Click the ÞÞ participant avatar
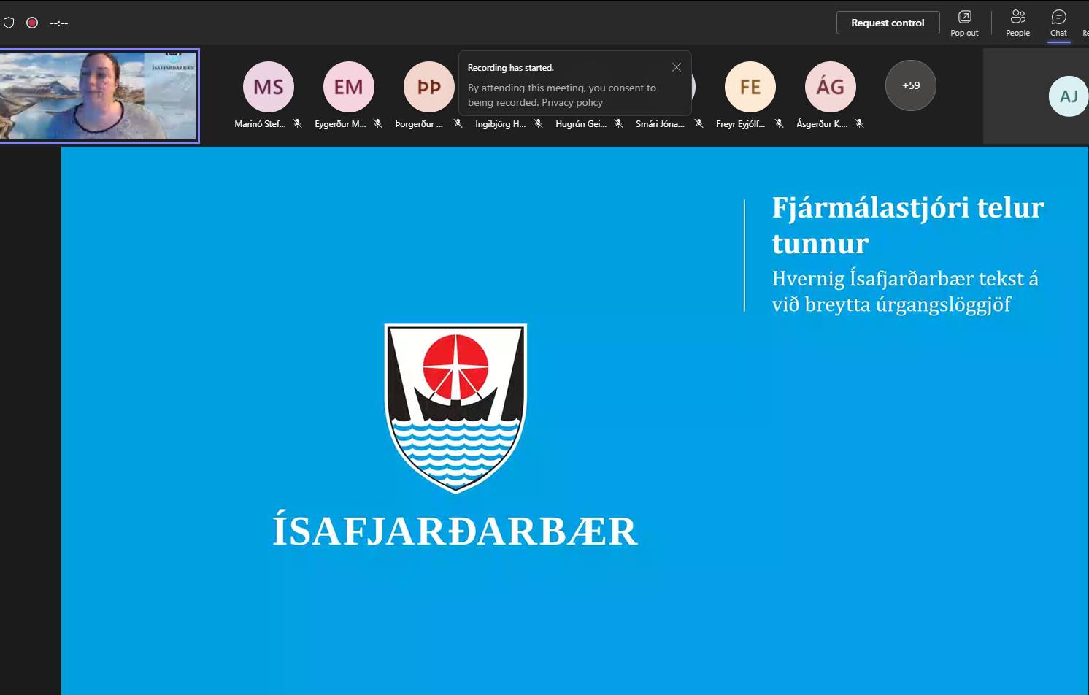The image size is (1089, 695). point(429,87)
